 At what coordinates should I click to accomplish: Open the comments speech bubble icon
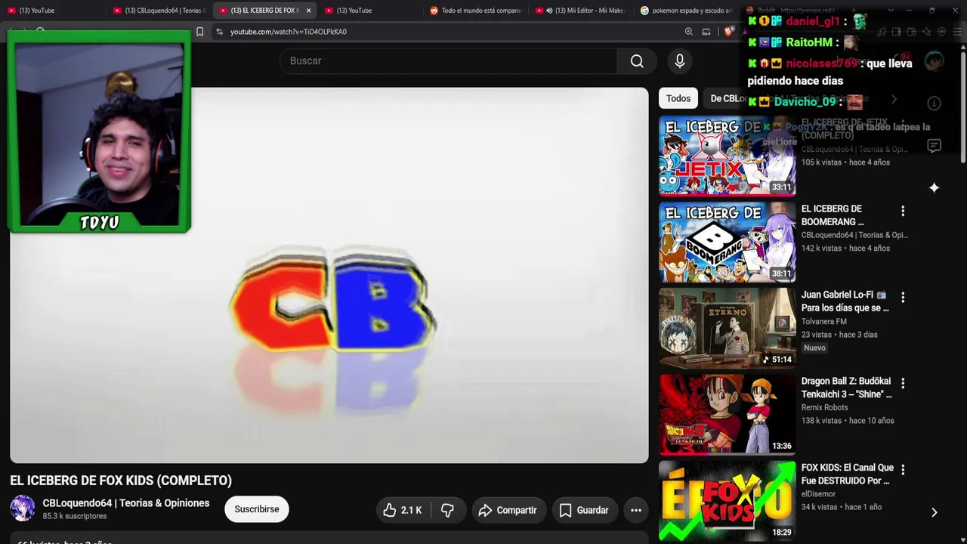[935, 146]
